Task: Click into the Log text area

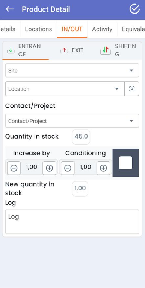Action: tap(72, 222)
